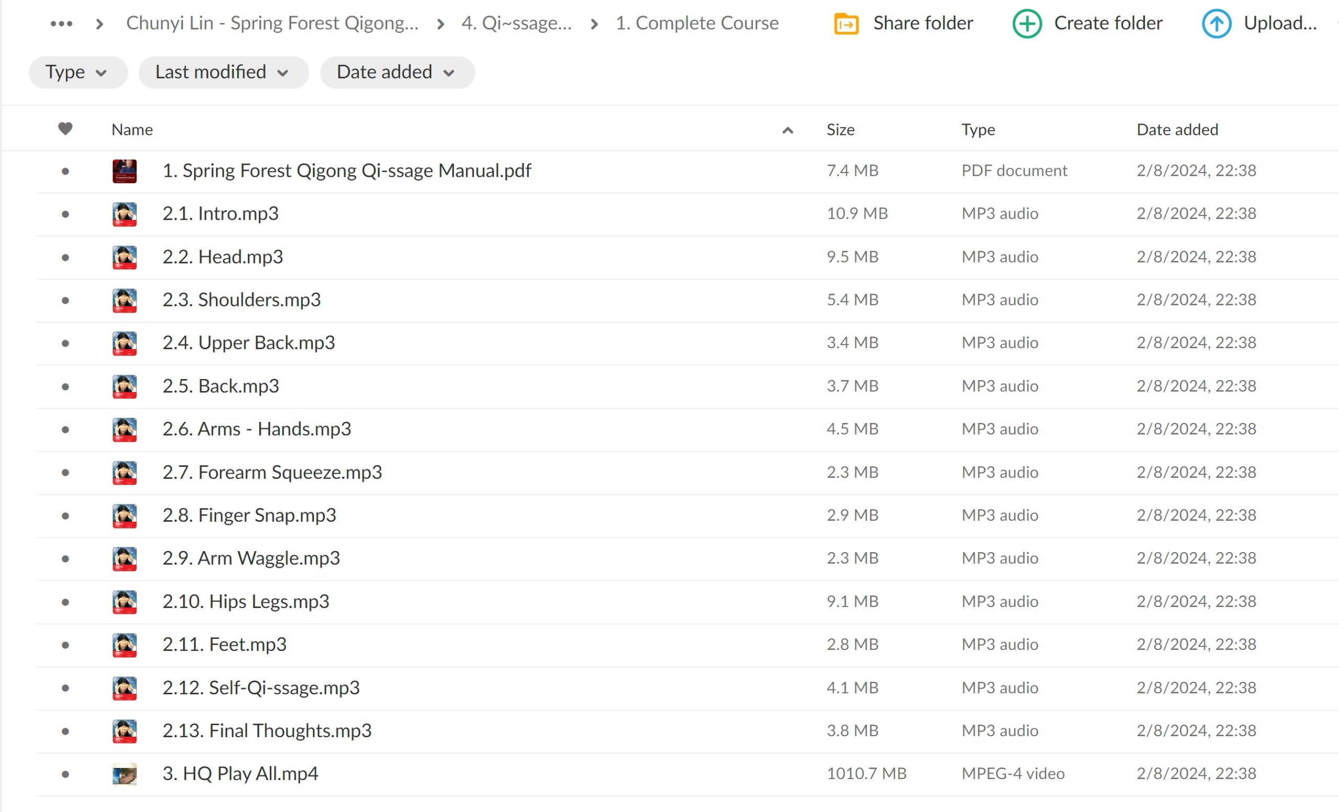The width and height of the screenshot is (1339, 812).
Task: Sort by the Date added column header
Action: (1177, 130)
